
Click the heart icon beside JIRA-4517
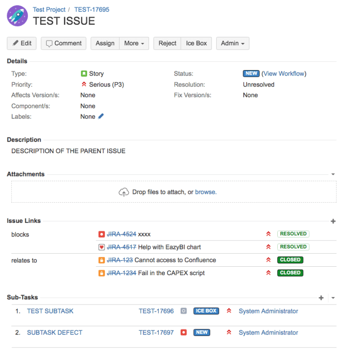[101, 247]
